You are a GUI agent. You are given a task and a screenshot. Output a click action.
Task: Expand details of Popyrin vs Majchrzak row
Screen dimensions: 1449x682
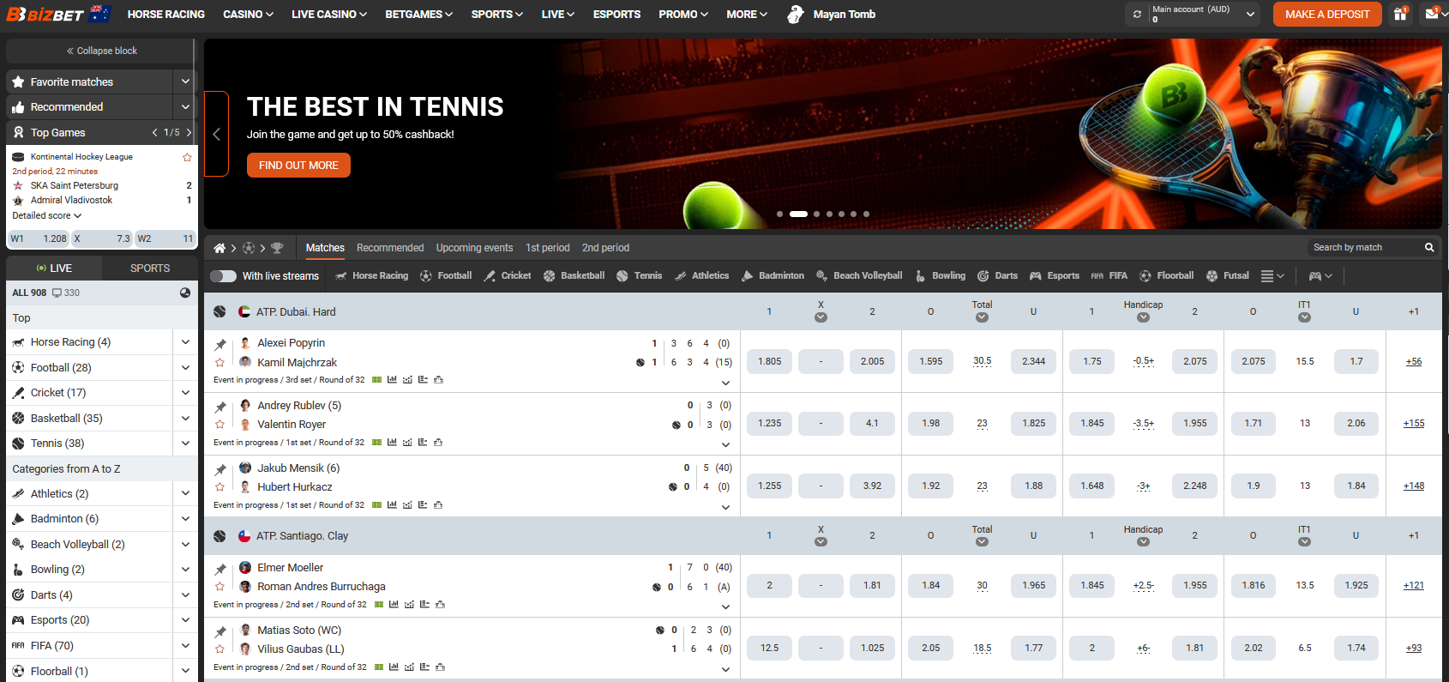pos(725,383)
